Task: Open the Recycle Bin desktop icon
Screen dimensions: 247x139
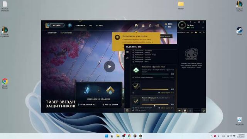Action: point(239,121)
